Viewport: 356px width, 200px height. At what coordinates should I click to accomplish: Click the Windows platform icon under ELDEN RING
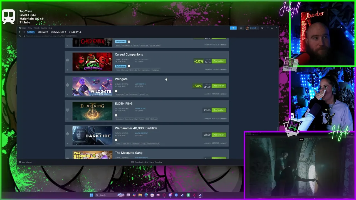point(116,115)
